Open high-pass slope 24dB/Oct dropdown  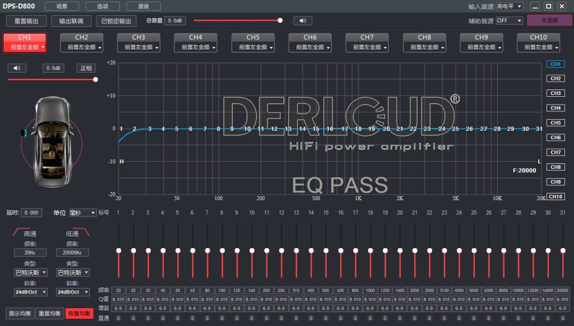(x=31, y=292)
